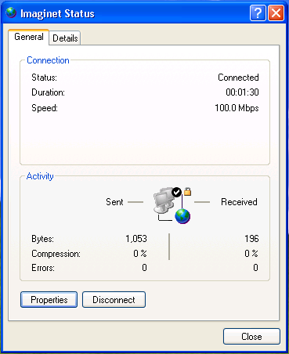
Task: Click sent compression value 0 %
Action: pyautogui.click(x=140, y=253)
